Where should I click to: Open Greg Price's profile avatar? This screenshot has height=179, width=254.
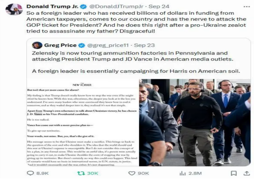pos(37,45)
